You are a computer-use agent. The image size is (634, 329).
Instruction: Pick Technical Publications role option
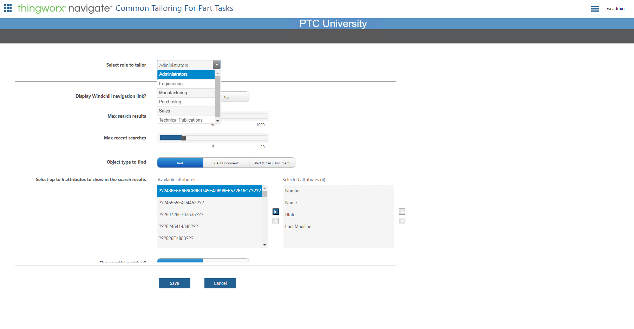181,120
